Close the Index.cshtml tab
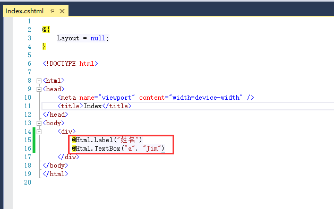 coord(62,11)
